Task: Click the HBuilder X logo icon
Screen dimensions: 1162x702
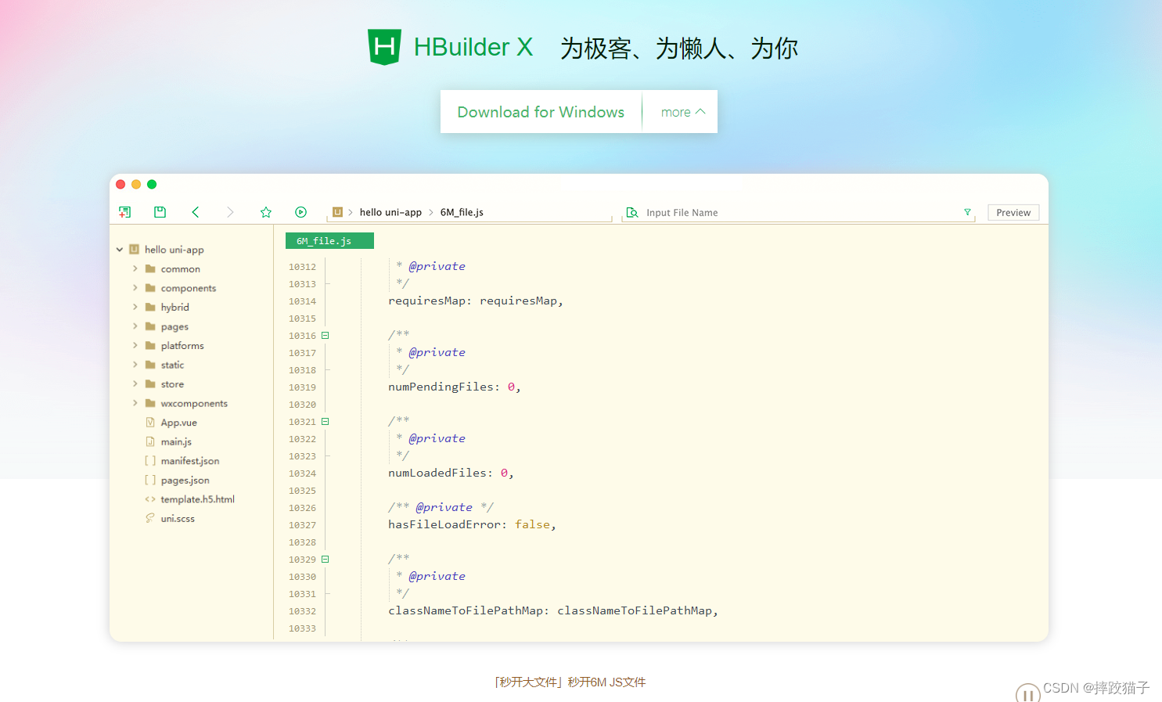Action: click(x=384, y=47)
